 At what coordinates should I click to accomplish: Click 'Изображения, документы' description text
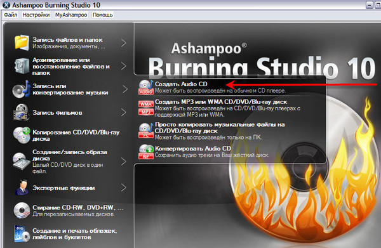69,46
